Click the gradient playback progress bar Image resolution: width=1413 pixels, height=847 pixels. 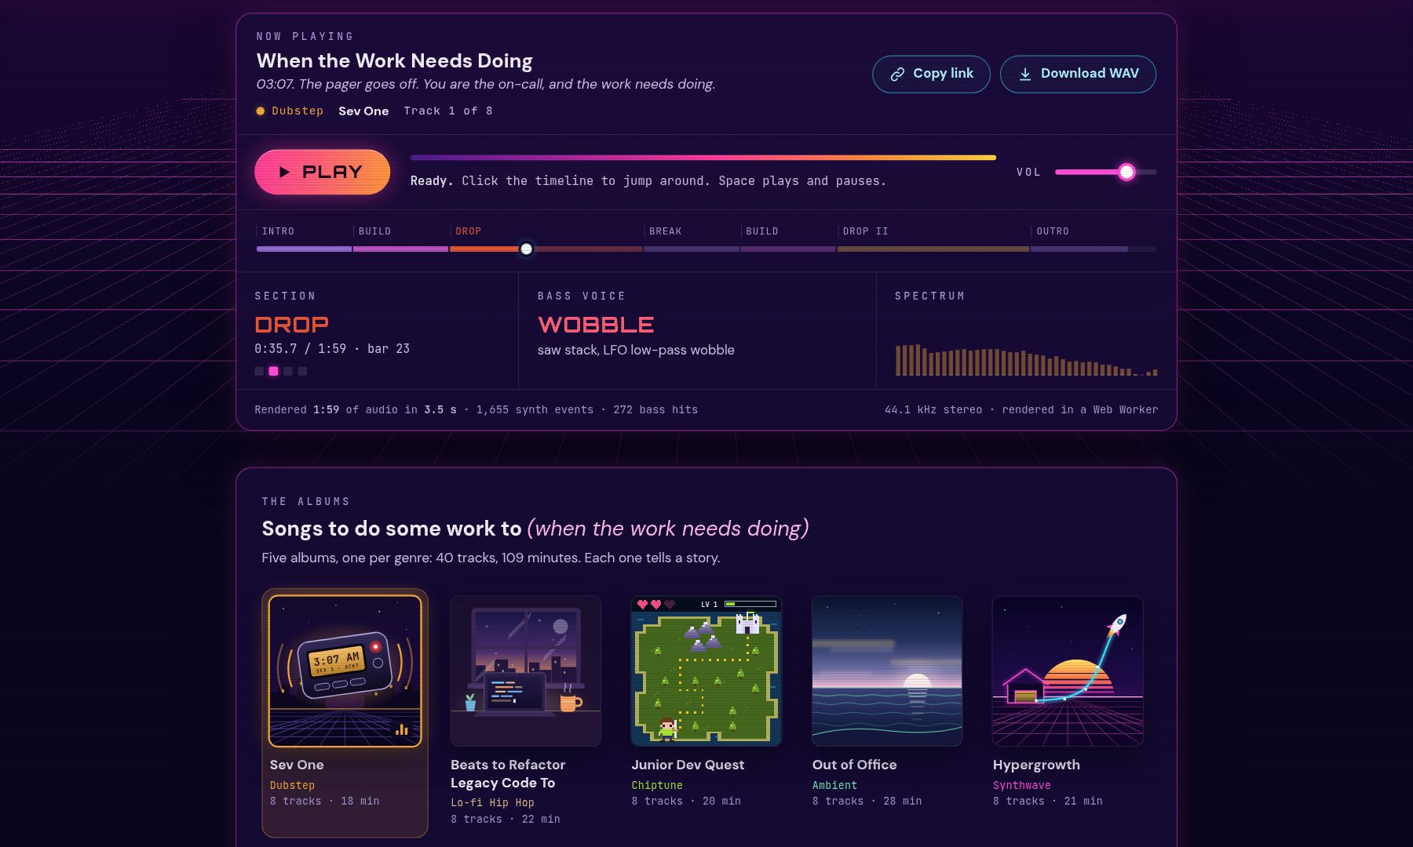tap(703, 158)
